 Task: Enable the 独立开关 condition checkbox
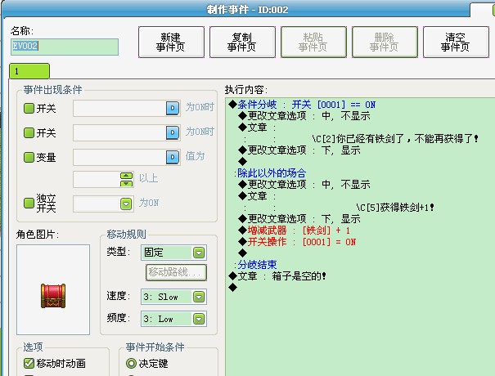(29, 203)
